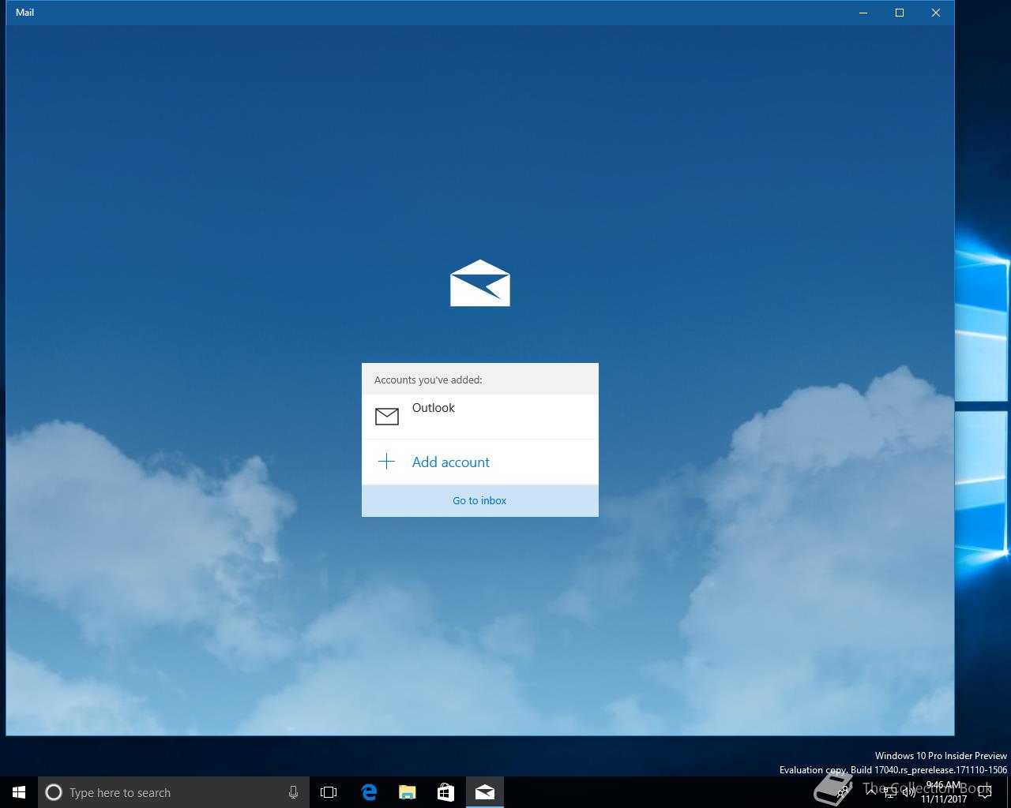1011x808 pixels.
Task: Open Task View from the taskbar
Action: coord(329,792)
